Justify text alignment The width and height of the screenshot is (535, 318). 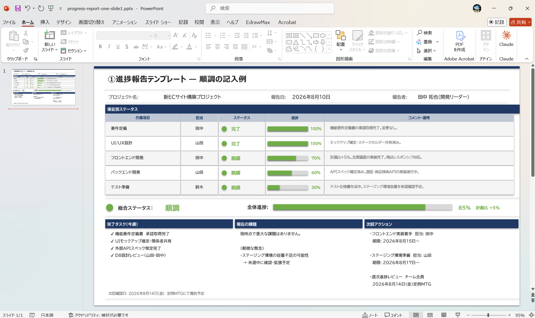(x=235, y=47)
